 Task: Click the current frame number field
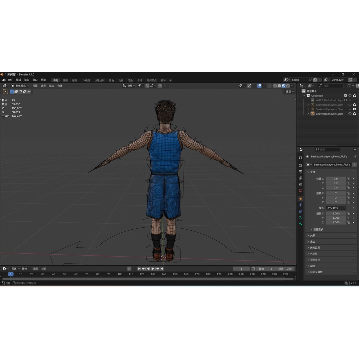241,269
